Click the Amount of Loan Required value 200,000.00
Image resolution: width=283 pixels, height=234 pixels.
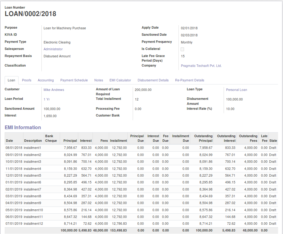pos(143,90)
